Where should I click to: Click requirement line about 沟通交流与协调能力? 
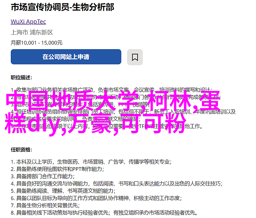click(x=117, y=184)
